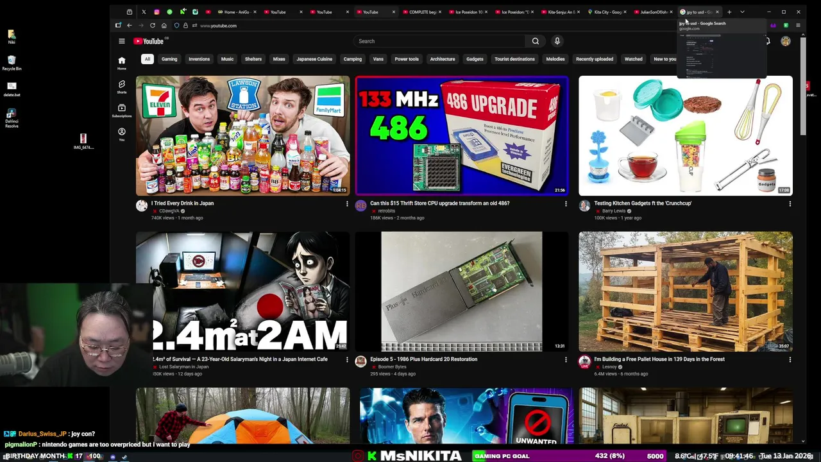The width and height of the screenshot is (821, 462).
Task: Select the Recently uploaded chip
Action: click(595, 59)
